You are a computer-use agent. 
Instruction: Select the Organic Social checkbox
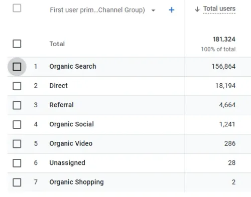pos(17,124)
